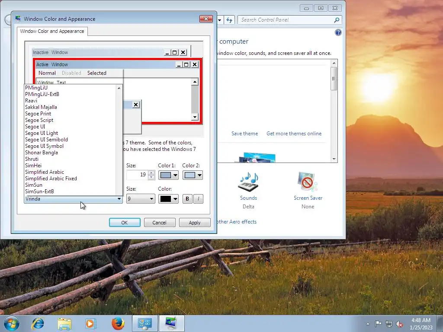Click Search Control Panel field

pyautogui.click(x=286, y=20)
